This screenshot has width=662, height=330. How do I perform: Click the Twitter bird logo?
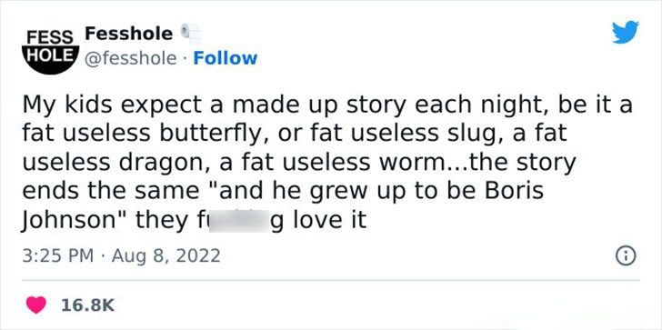[626, 32]
